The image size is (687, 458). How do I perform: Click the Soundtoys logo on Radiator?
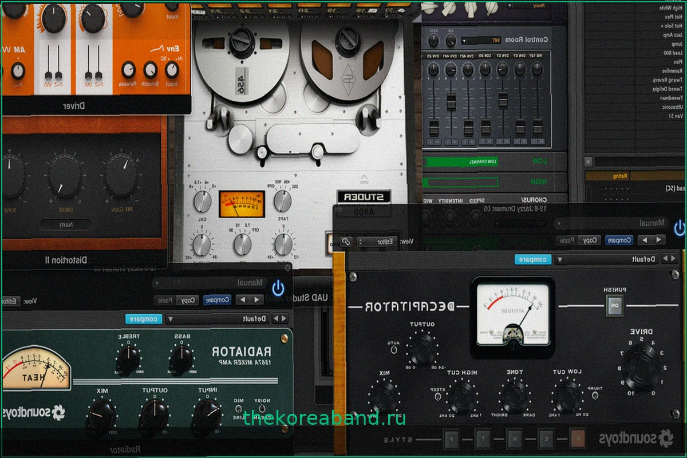[33, 412]
